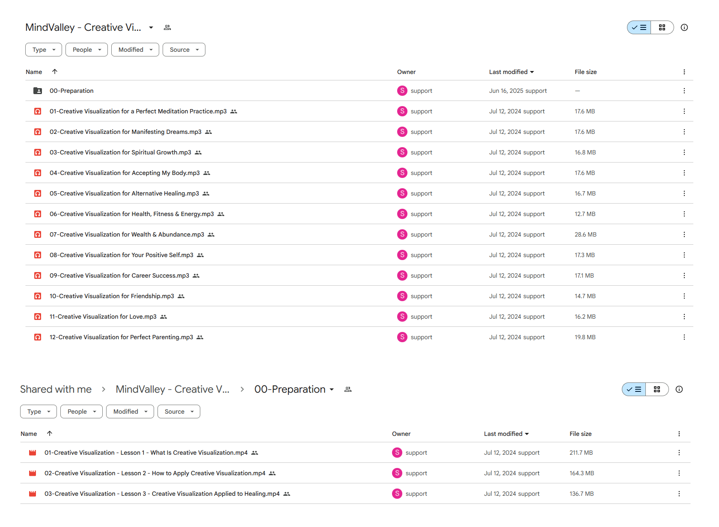Click owner avatar in 05-Alternative Healing row
Viewport: 719px width, 527px height.
(402, 193)
